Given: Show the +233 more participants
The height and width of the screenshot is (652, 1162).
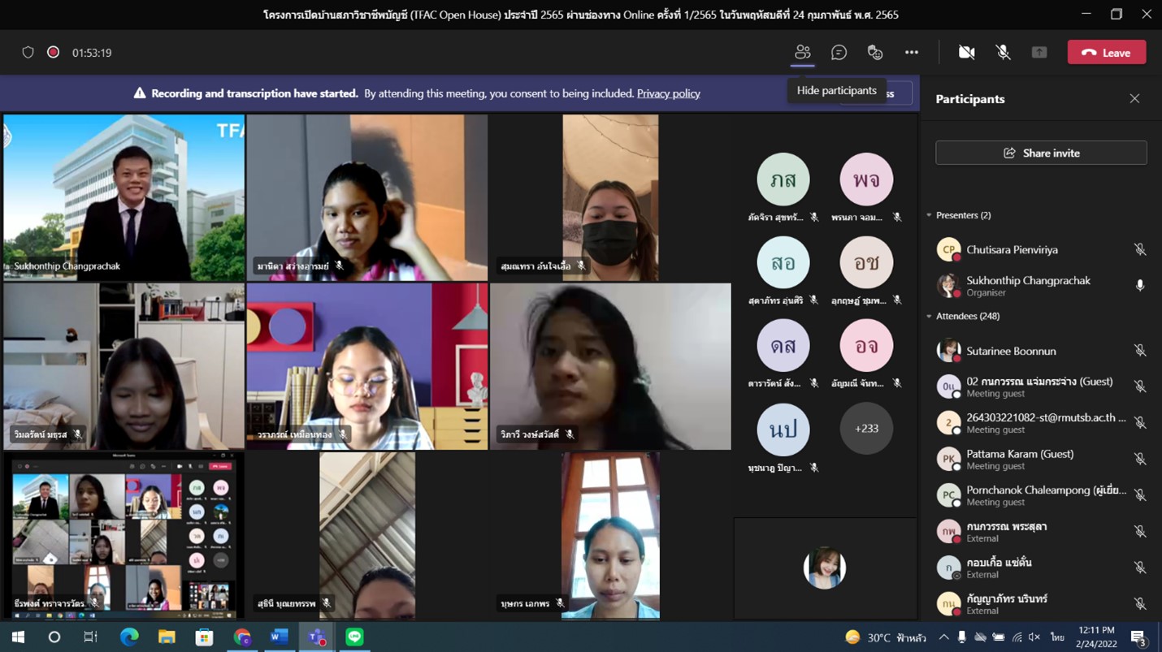Looking at the screenshot, I should (866, 428).
